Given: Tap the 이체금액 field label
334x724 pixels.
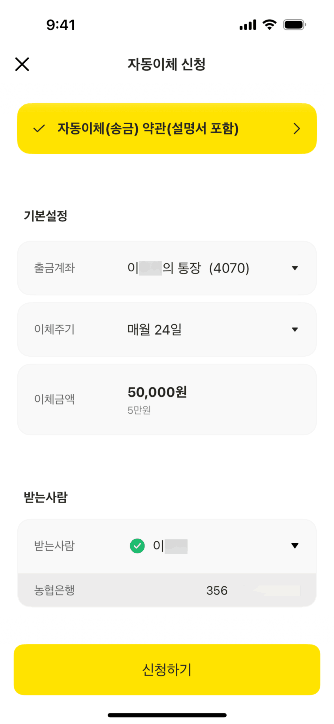Looking at the screenshot, I should [54, 399].
